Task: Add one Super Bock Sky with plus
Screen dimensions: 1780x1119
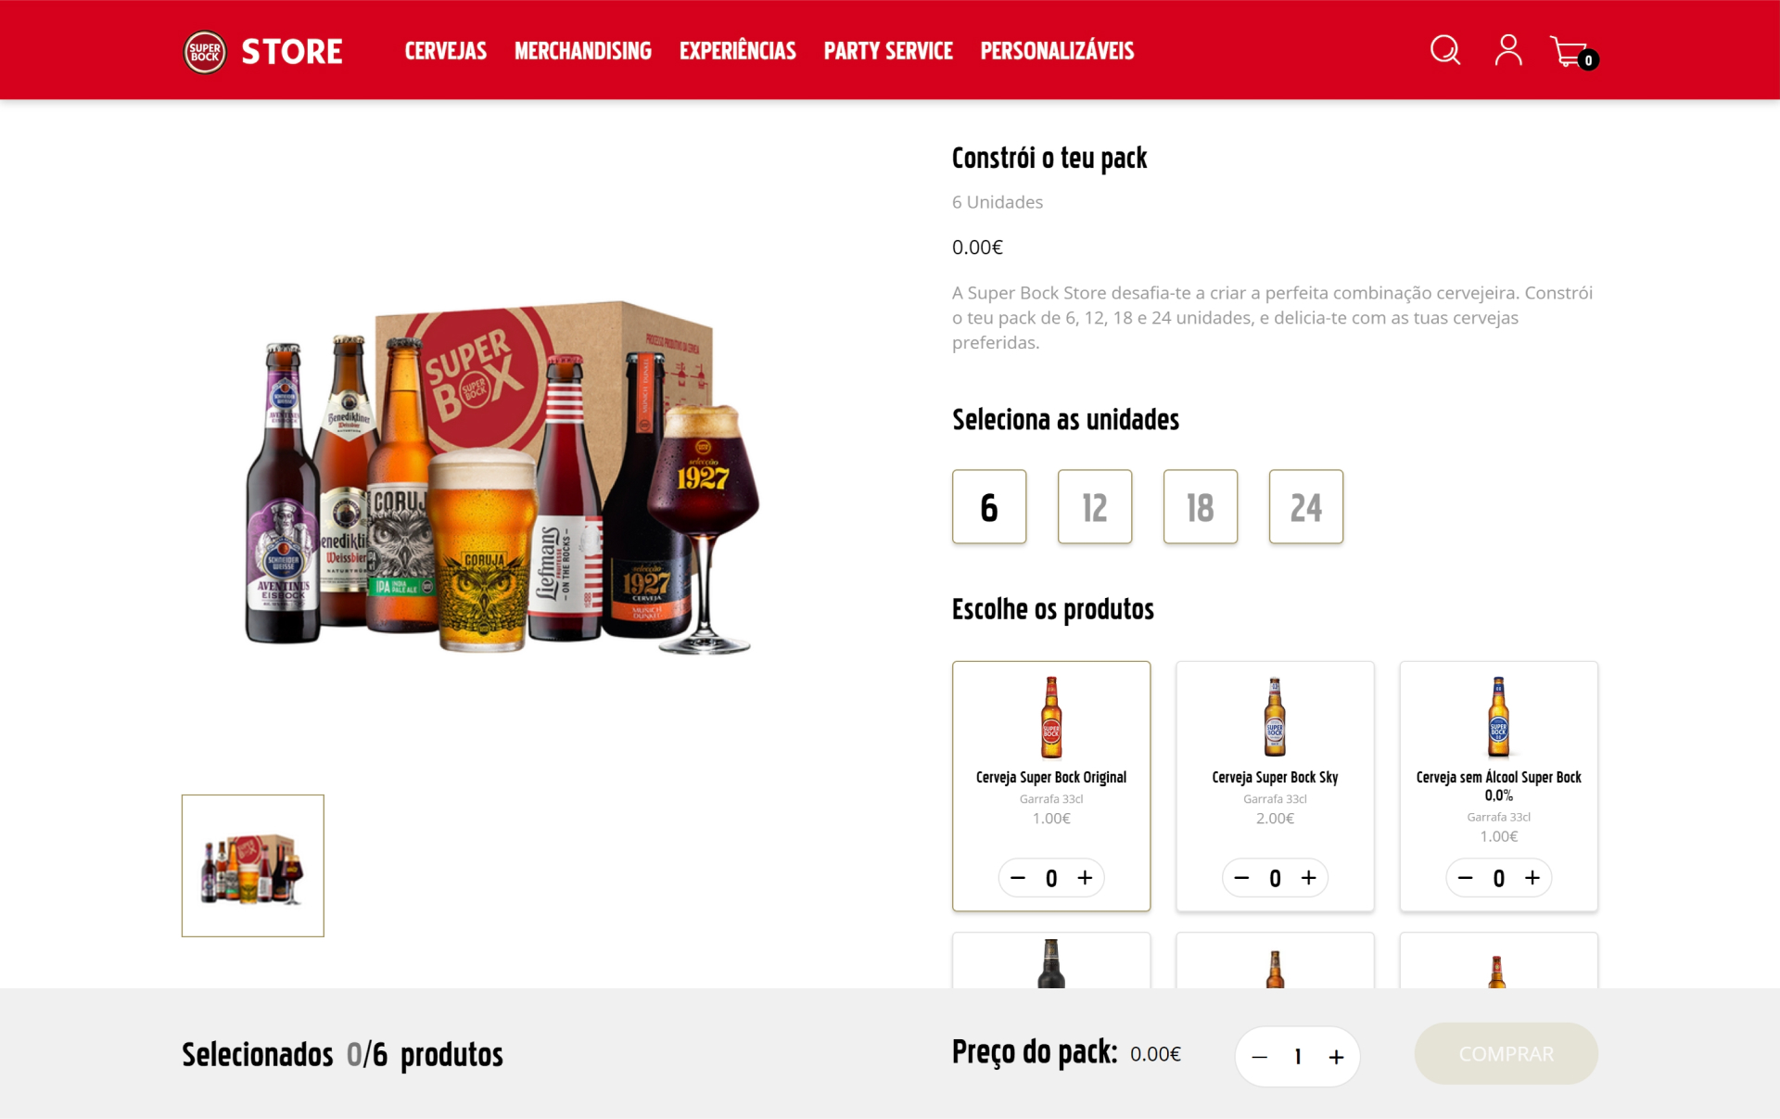Action: click(x=1308, y=877)
